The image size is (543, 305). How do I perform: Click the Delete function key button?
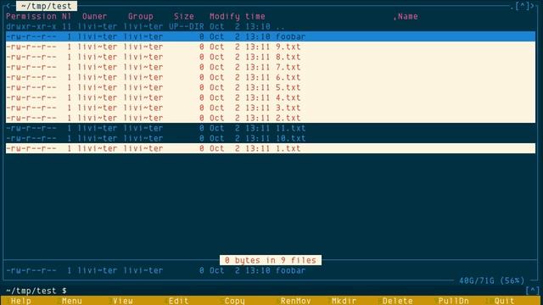(398, 301)
